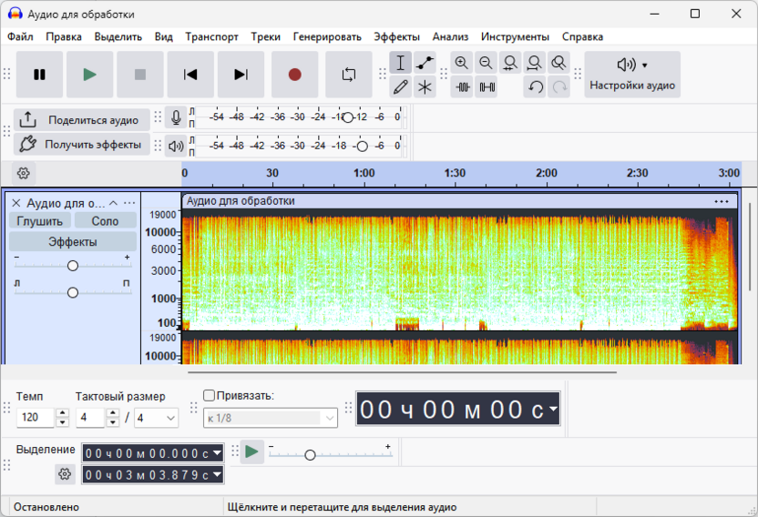Open the Вид menu

tap(164, 36)
